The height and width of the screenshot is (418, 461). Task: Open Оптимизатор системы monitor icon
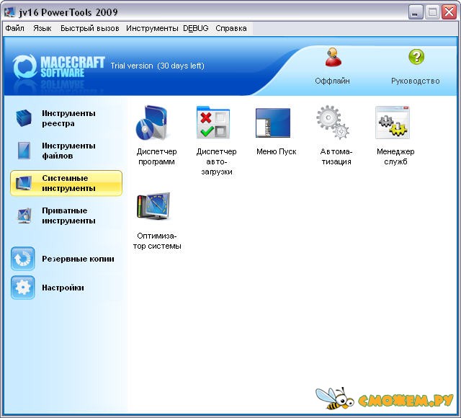(153, 206)
